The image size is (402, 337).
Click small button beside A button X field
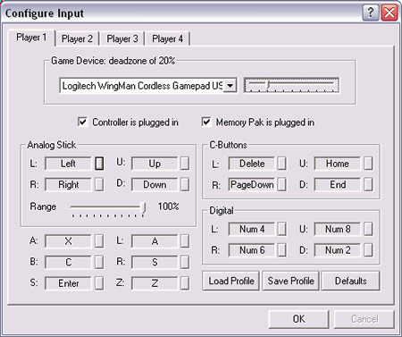99,240
